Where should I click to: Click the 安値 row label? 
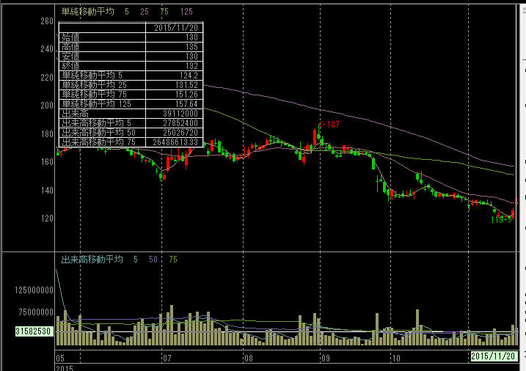tap(70, 56)
